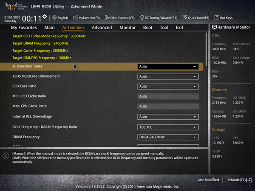Click the settings gear next to the clock

click(x=45, y=17)
